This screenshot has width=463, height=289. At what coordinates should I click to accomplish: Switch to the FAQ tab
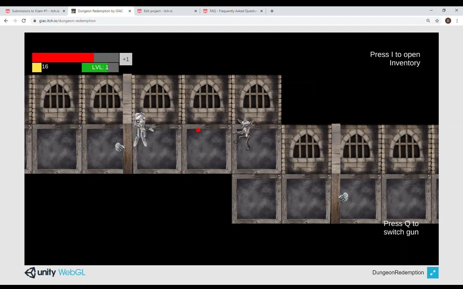[233, 11]
